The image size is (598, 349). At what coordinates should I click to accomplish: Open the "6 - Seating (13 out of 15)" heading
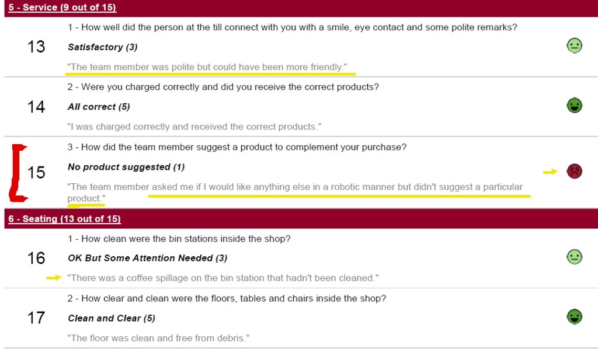64,219
